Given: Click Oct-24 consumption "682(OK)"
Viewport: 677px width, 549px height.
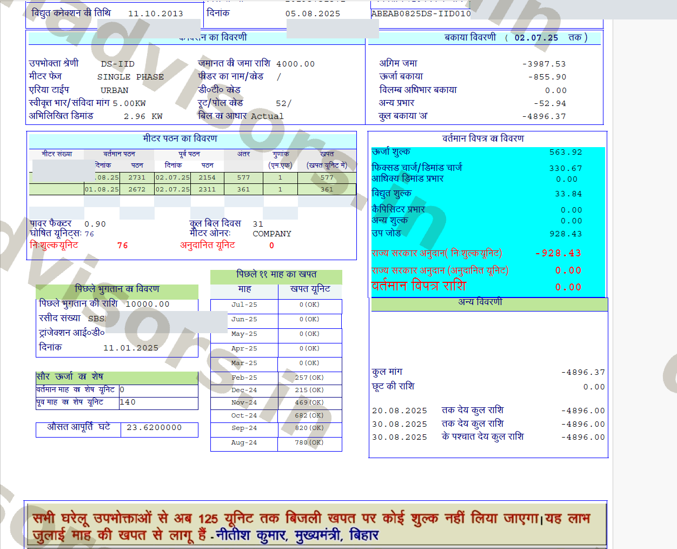Looking at the screenshot, I should click(309, 416).
